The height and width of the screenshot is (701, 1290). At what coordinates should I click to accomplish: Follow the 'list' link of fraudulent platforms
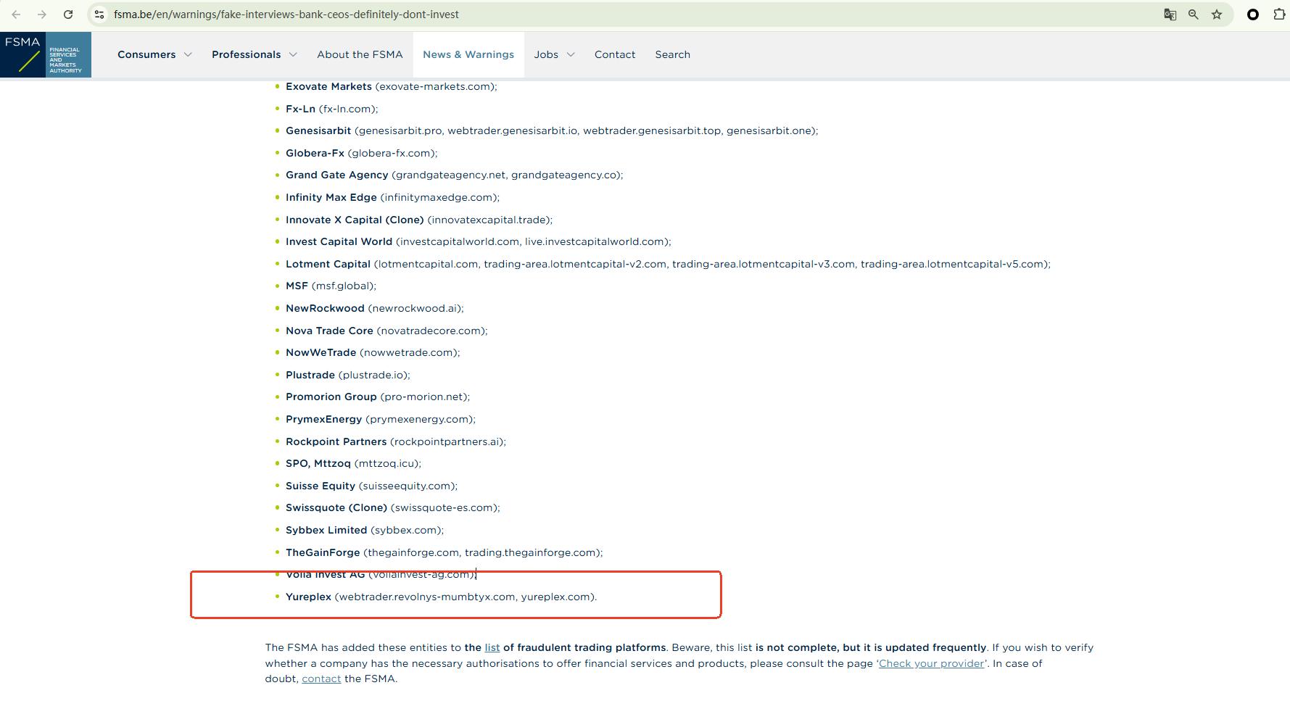492,647
